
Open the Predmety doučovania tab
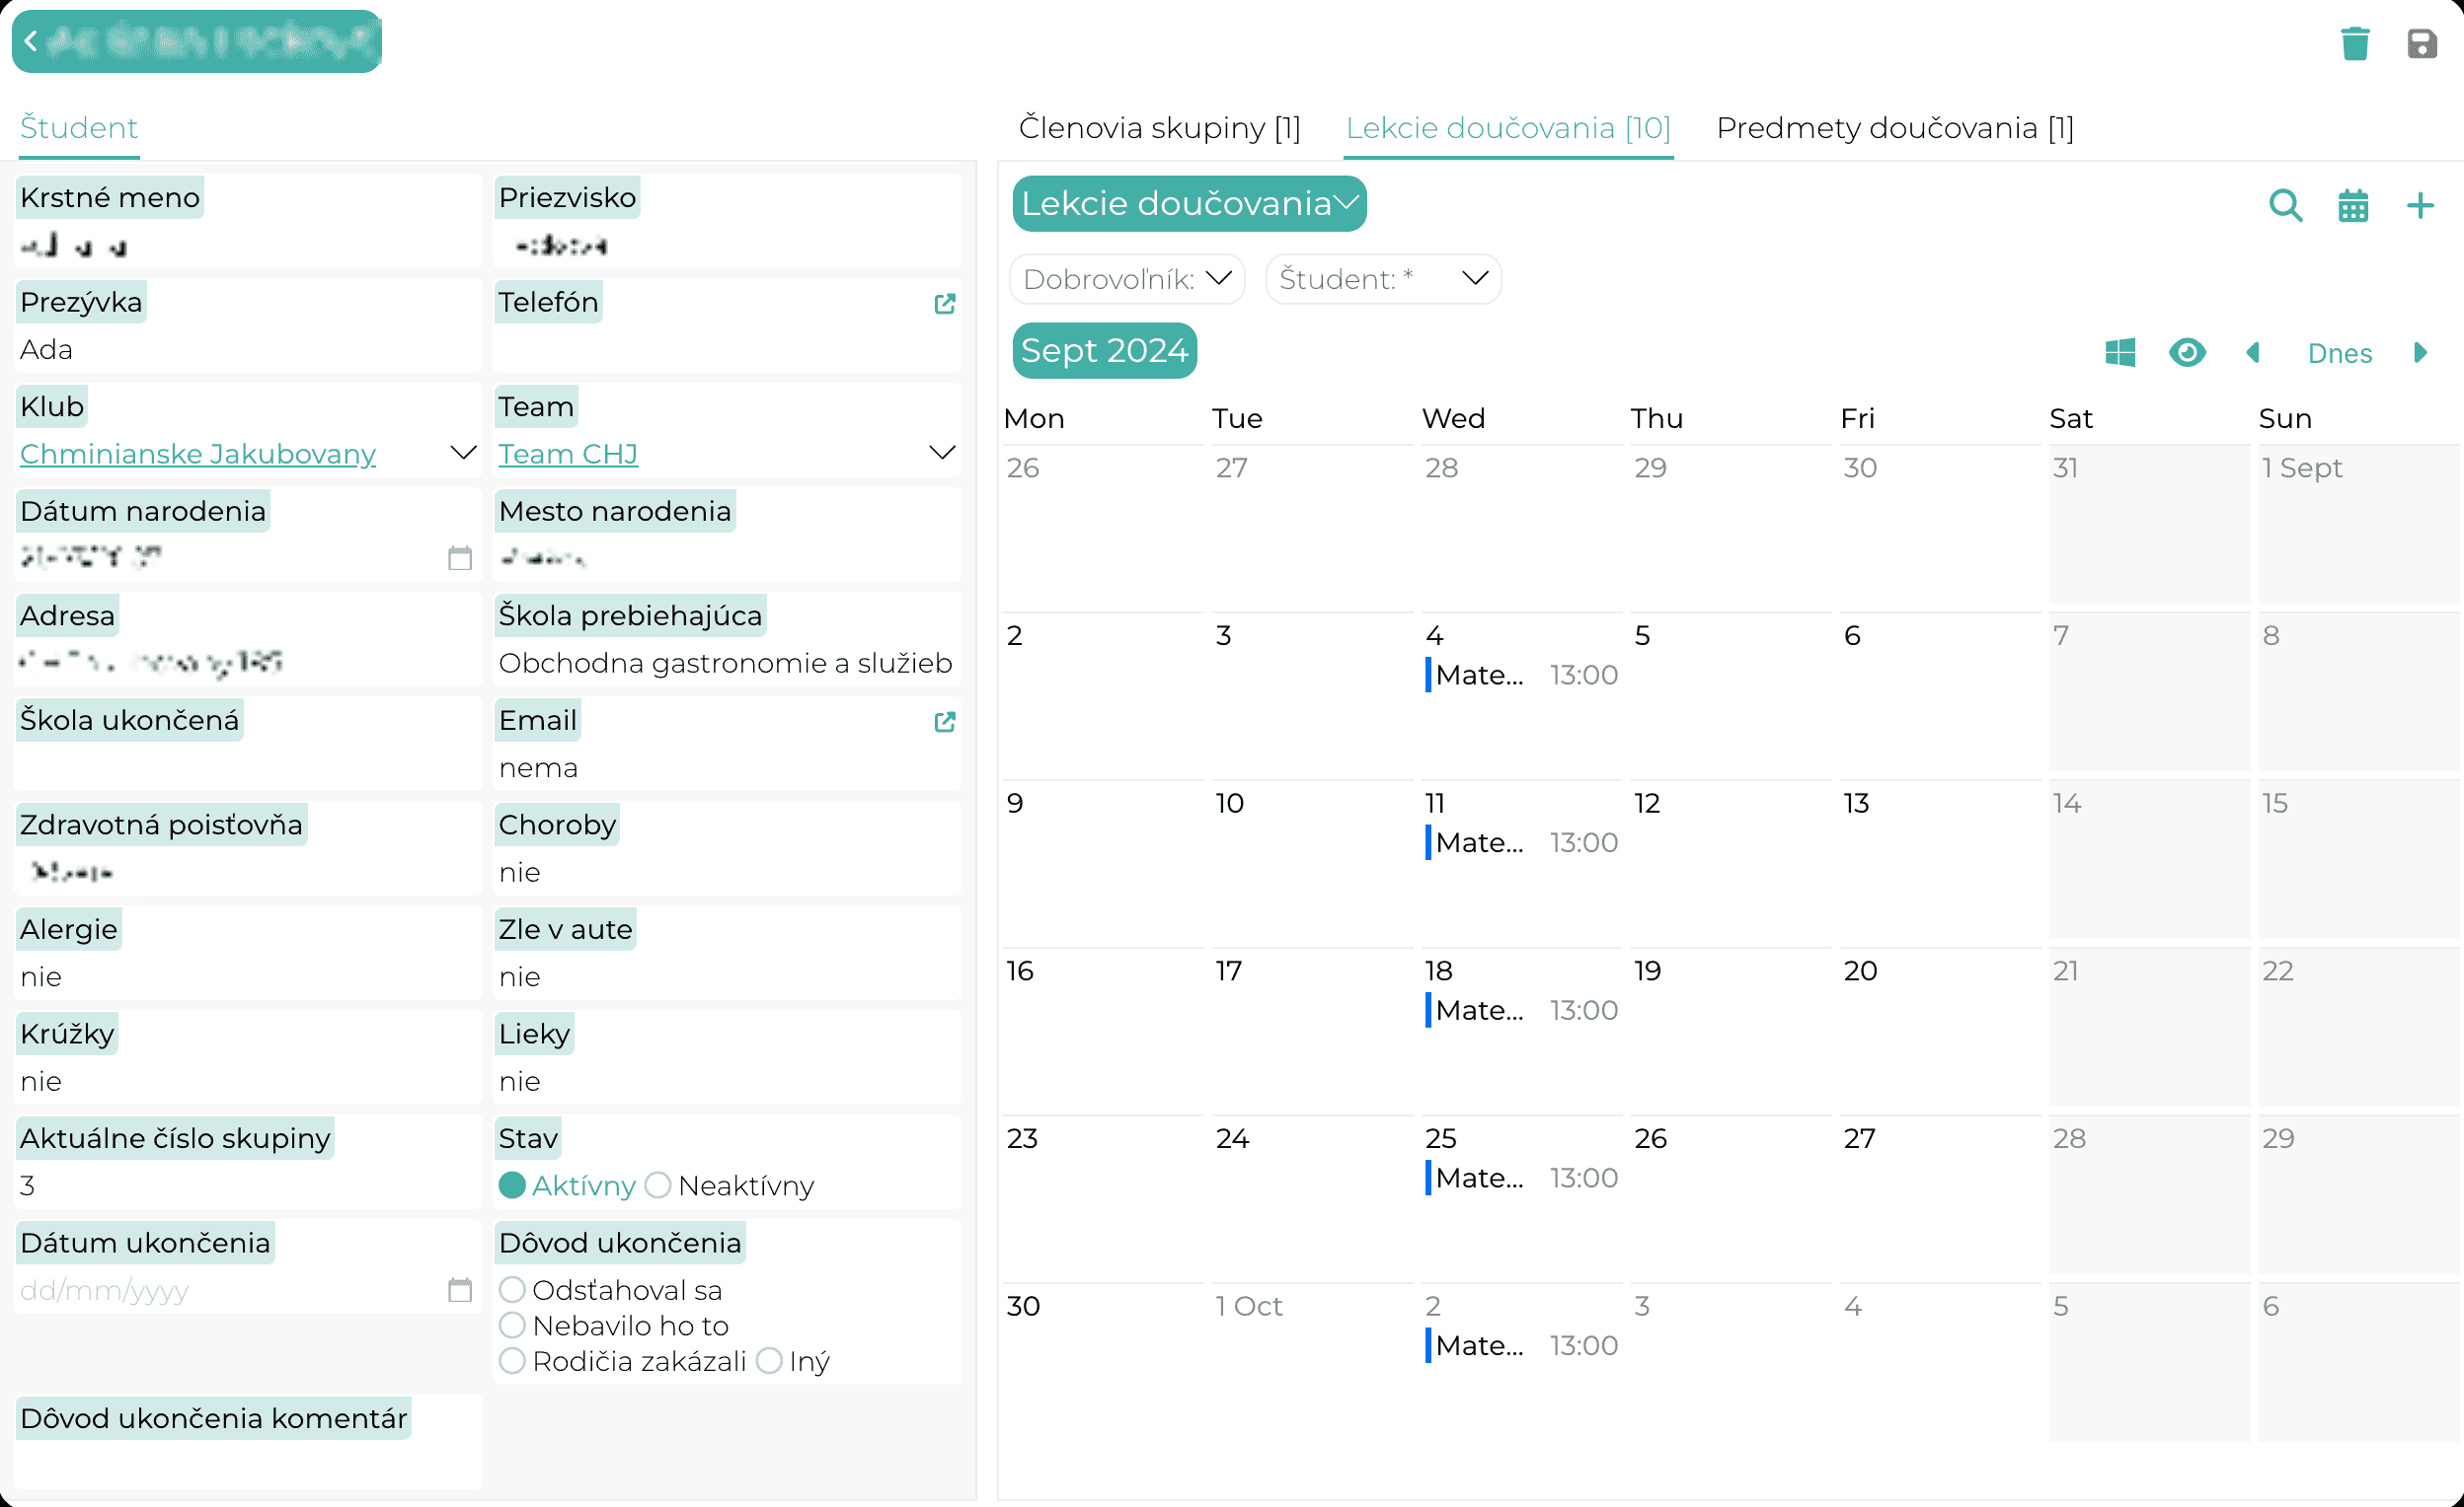(x=1895, y=128)
